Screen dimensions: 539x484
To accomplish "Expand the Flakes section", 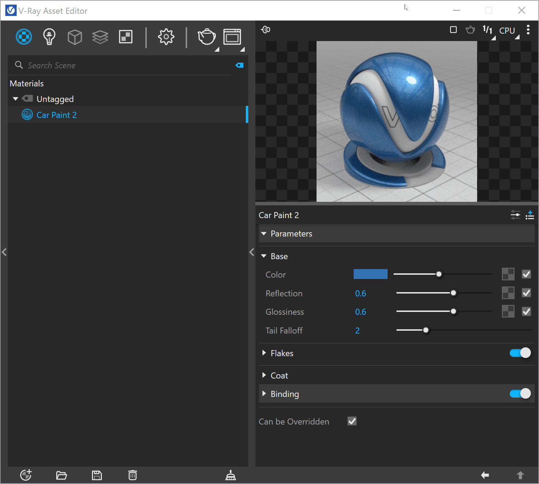I will coord(264,353).
